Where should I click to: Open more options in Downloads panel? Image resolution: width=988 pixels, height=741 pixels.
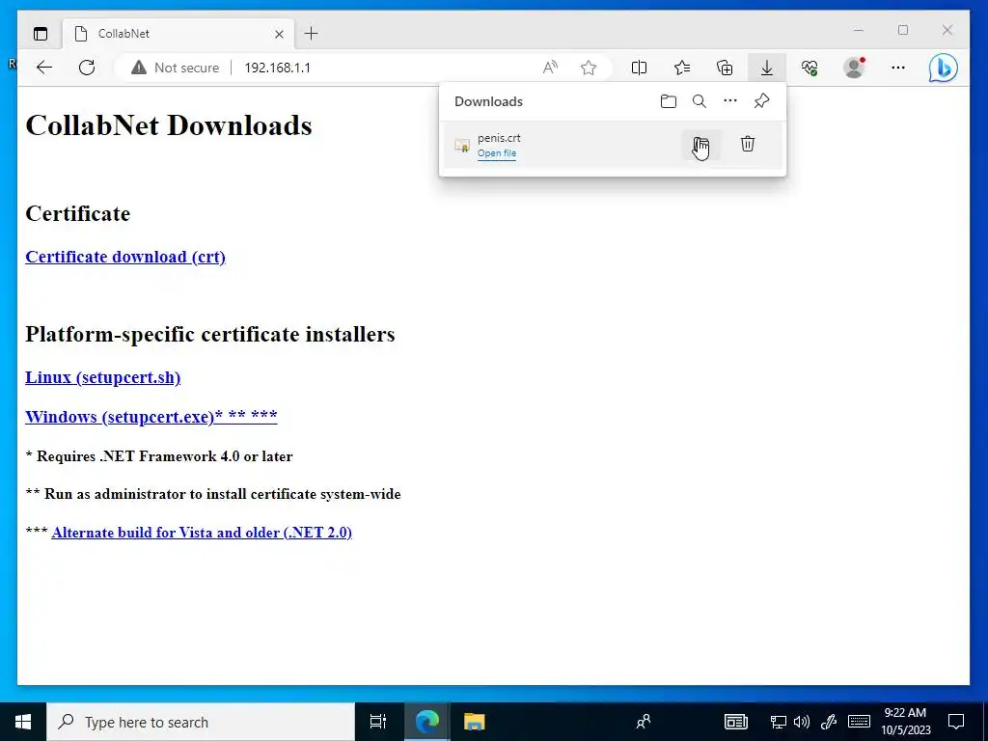tap(730, 100)
